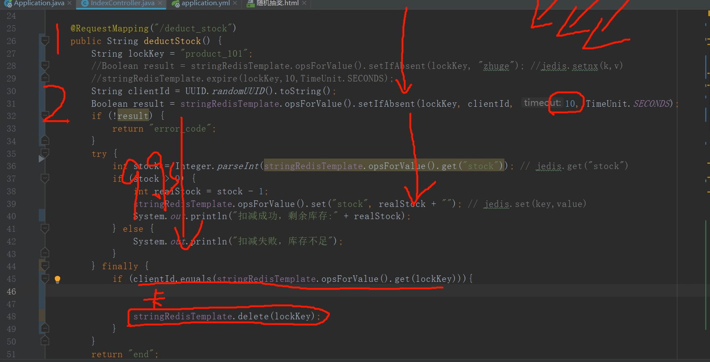710x362 pixels.
Task: Close the 随机抽奖.html tab
Action: 304,3
